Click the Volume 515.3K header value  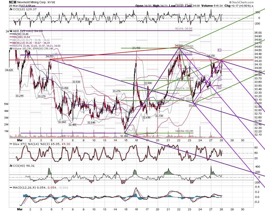point(212,6)
